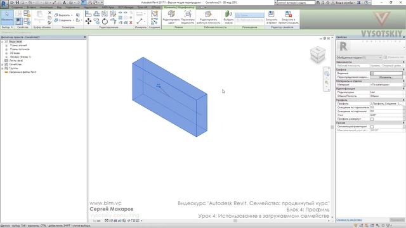Expand the Views (all) tree node
The width and height of the screenshot is (406, 228).
3,42
